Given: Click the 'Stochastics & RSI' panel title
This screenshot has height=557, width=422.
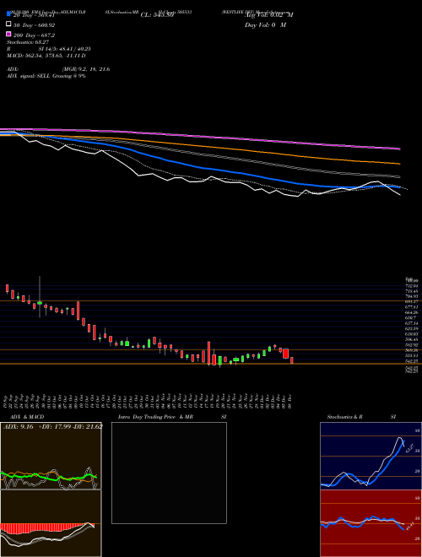Looking at the screenshot, I should [x=361, y=417].
